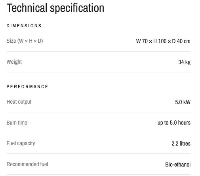Screen dimensions: 200x176
Task: Click the word specification in the title
Action: point(77,8)
